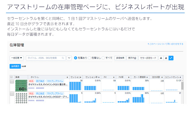The height and width of the screenshot is (120, 193).
Task: Click the セラー設定モード button
Action: point(148,58)
